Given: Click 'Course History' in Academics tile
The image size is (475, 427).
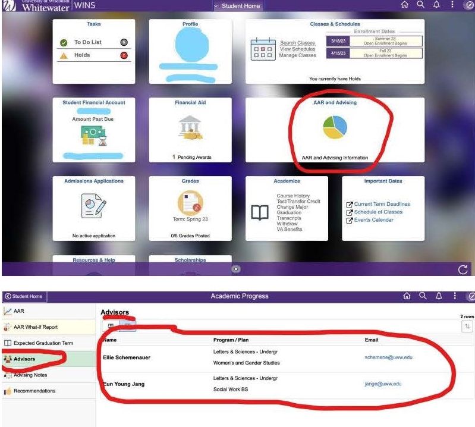Looking at the screenshot, I should click(293, 196).
